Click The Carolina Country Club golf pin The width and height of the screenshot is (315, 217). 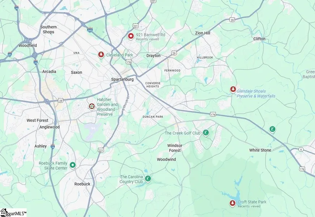148,178
